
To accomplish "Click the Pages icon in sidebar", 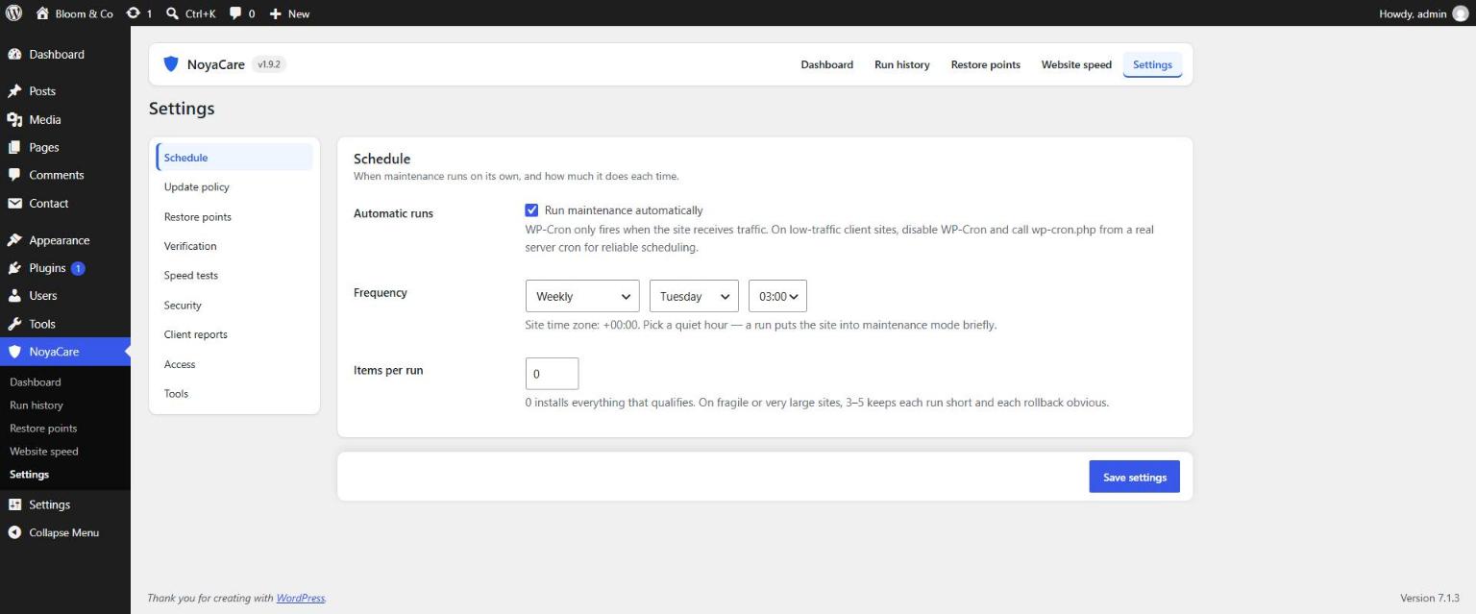I will [14, 148].
